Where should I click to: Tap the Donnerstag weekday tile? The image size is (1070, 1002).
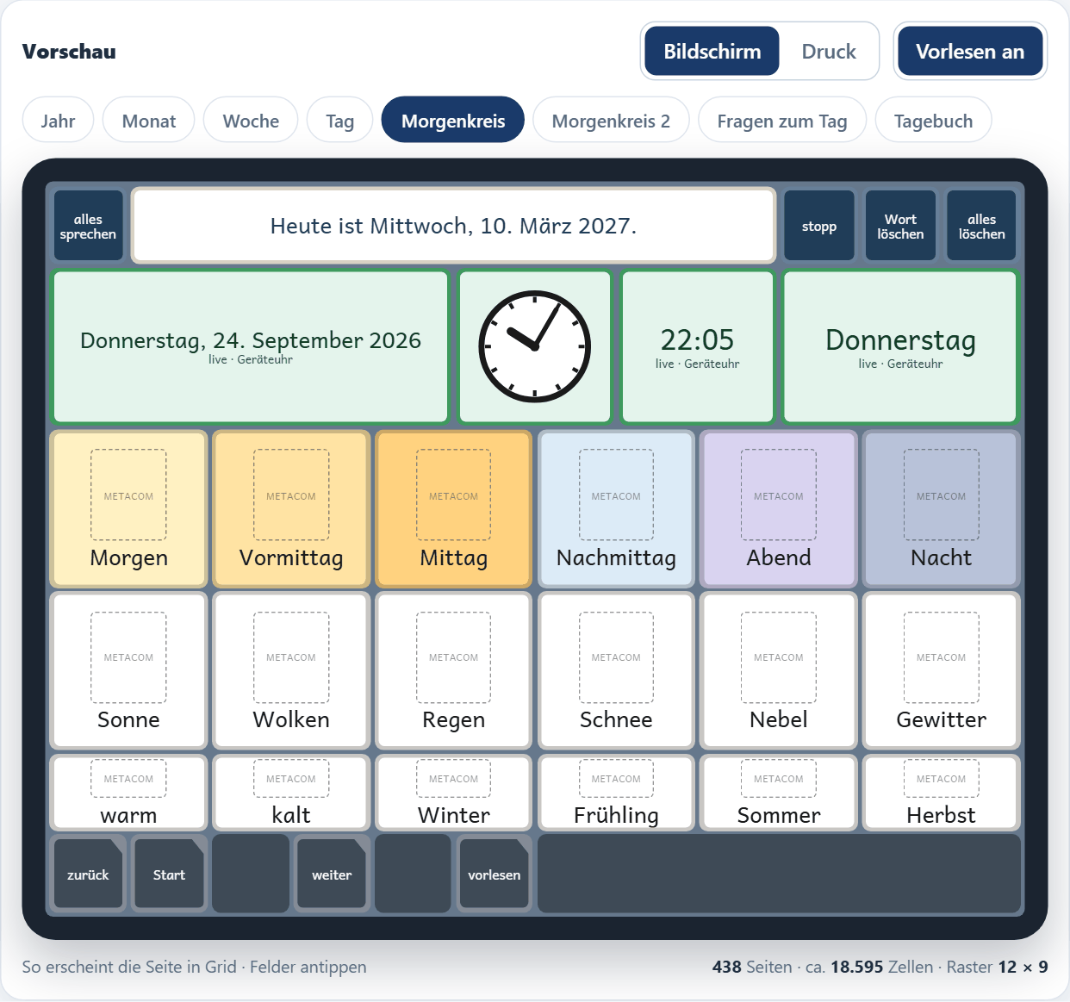[x=900, y=346]
